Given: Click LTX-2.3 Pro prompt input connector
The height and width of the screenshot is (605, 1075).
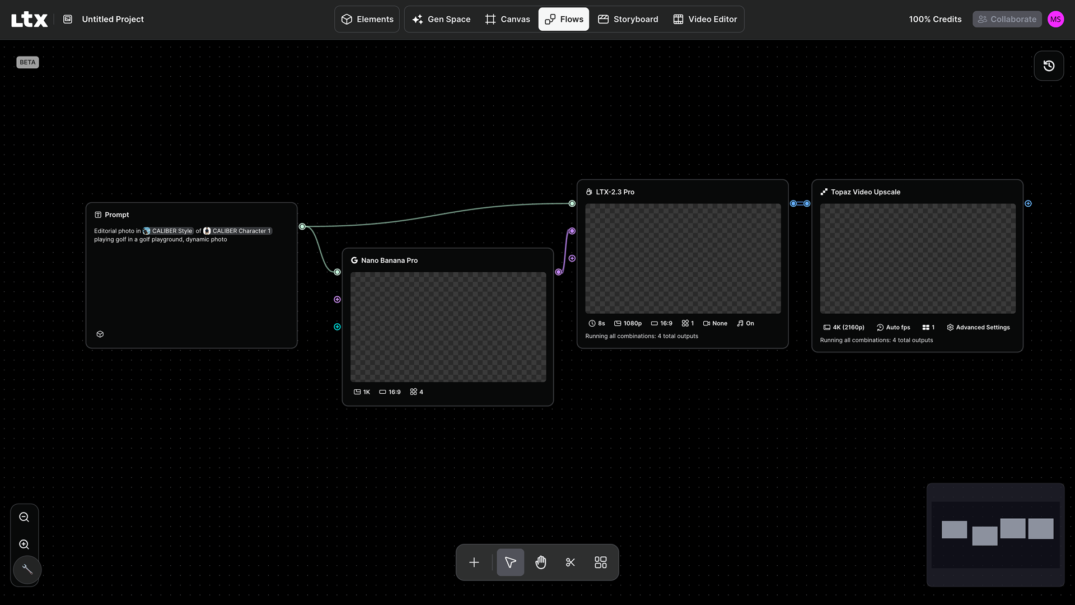Looking at the screenshot, I should tap(572, 203).
